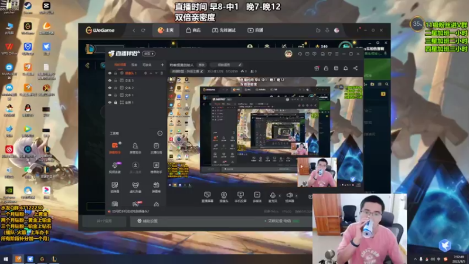This screenshot has height=264, width=469.
Task: Click the help link with the orange speaker icon
Action: pos(129,211)
